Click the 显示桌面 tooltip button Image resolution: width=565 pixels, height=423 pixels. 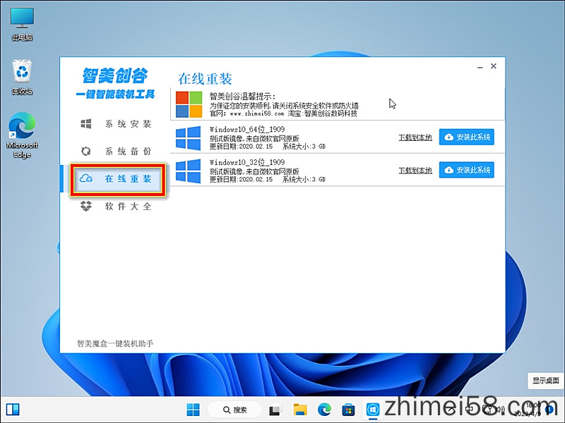pyautogui.click(x=545, y=381)
